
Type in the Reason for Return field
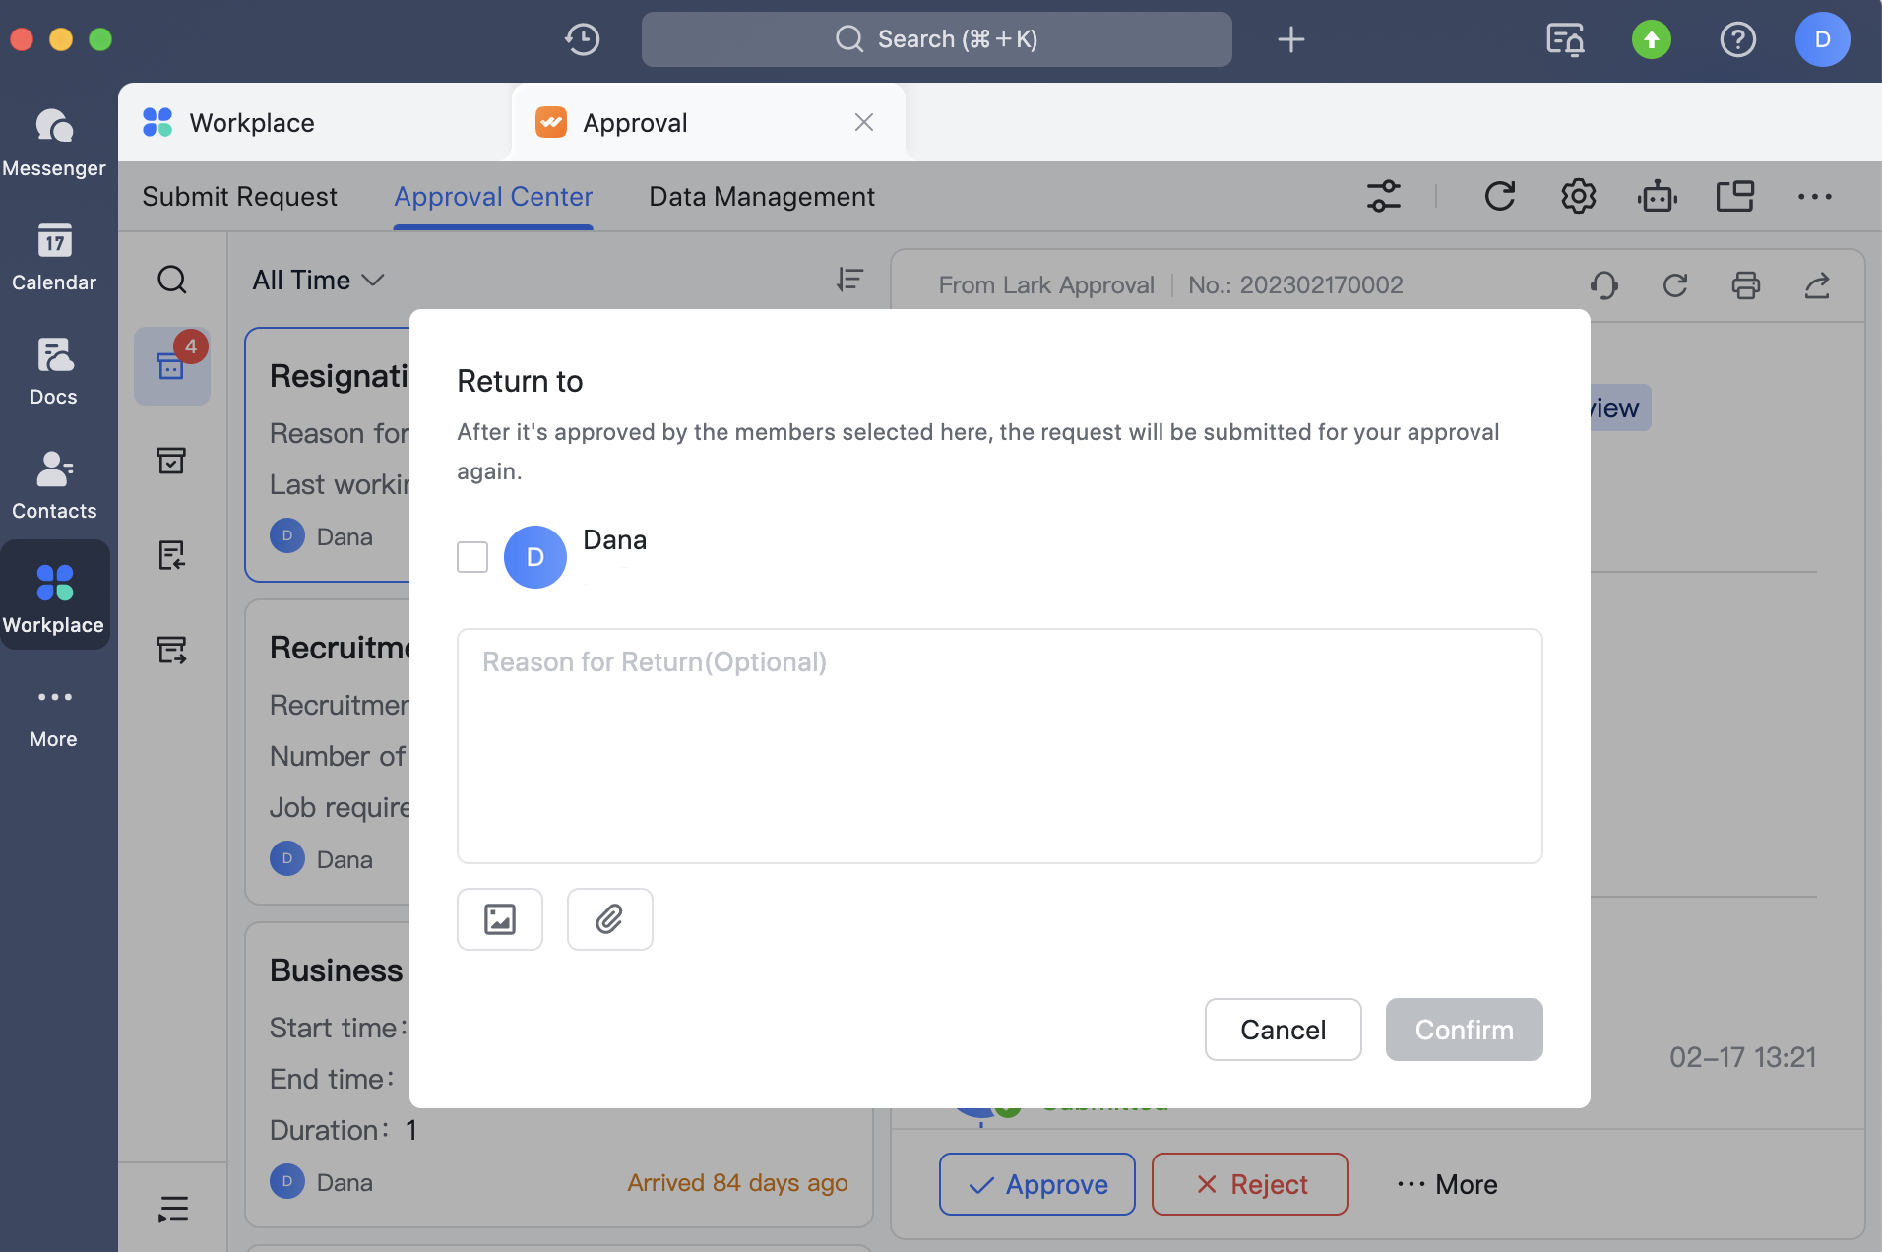point(998,746)
